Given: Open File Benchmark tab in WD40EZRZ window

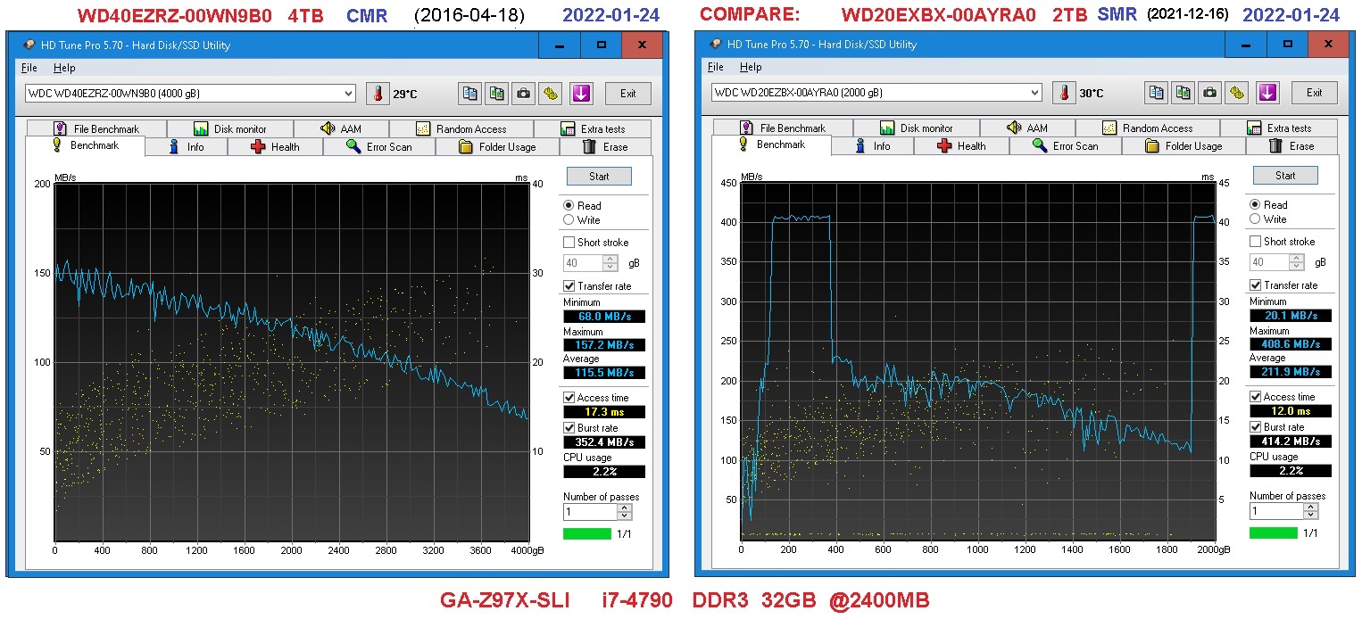Looking at the screenshot, I should pyautogui.click(x=96, y=129).
